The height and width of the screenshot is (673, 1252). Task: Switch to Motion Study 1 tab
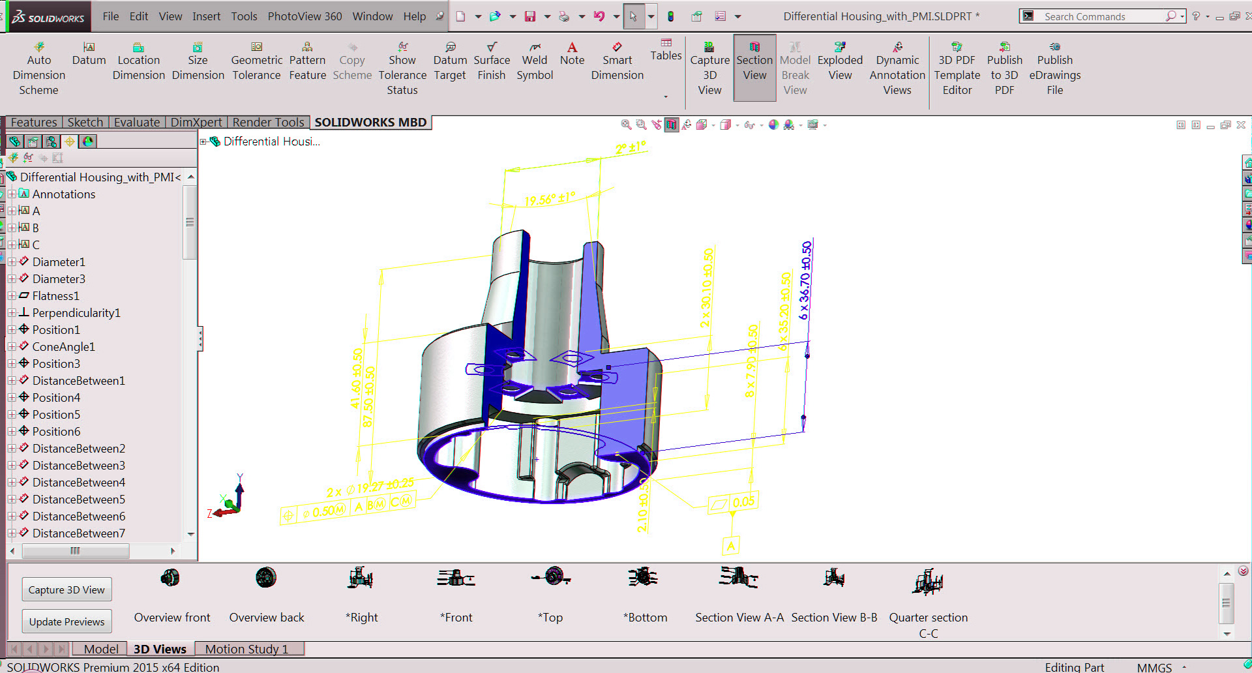[247, 649]
